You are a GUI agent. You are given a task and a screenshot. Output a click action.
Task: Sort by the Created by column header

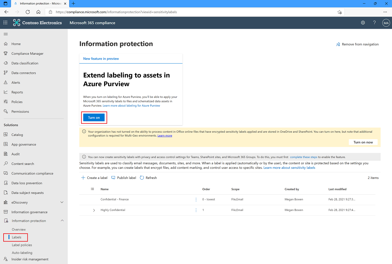coord(292,189)
